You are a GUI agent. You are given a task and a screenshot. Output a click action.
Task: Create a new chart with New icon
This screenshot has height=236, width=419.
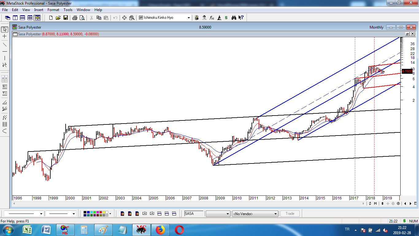click(x=51, y=18)
